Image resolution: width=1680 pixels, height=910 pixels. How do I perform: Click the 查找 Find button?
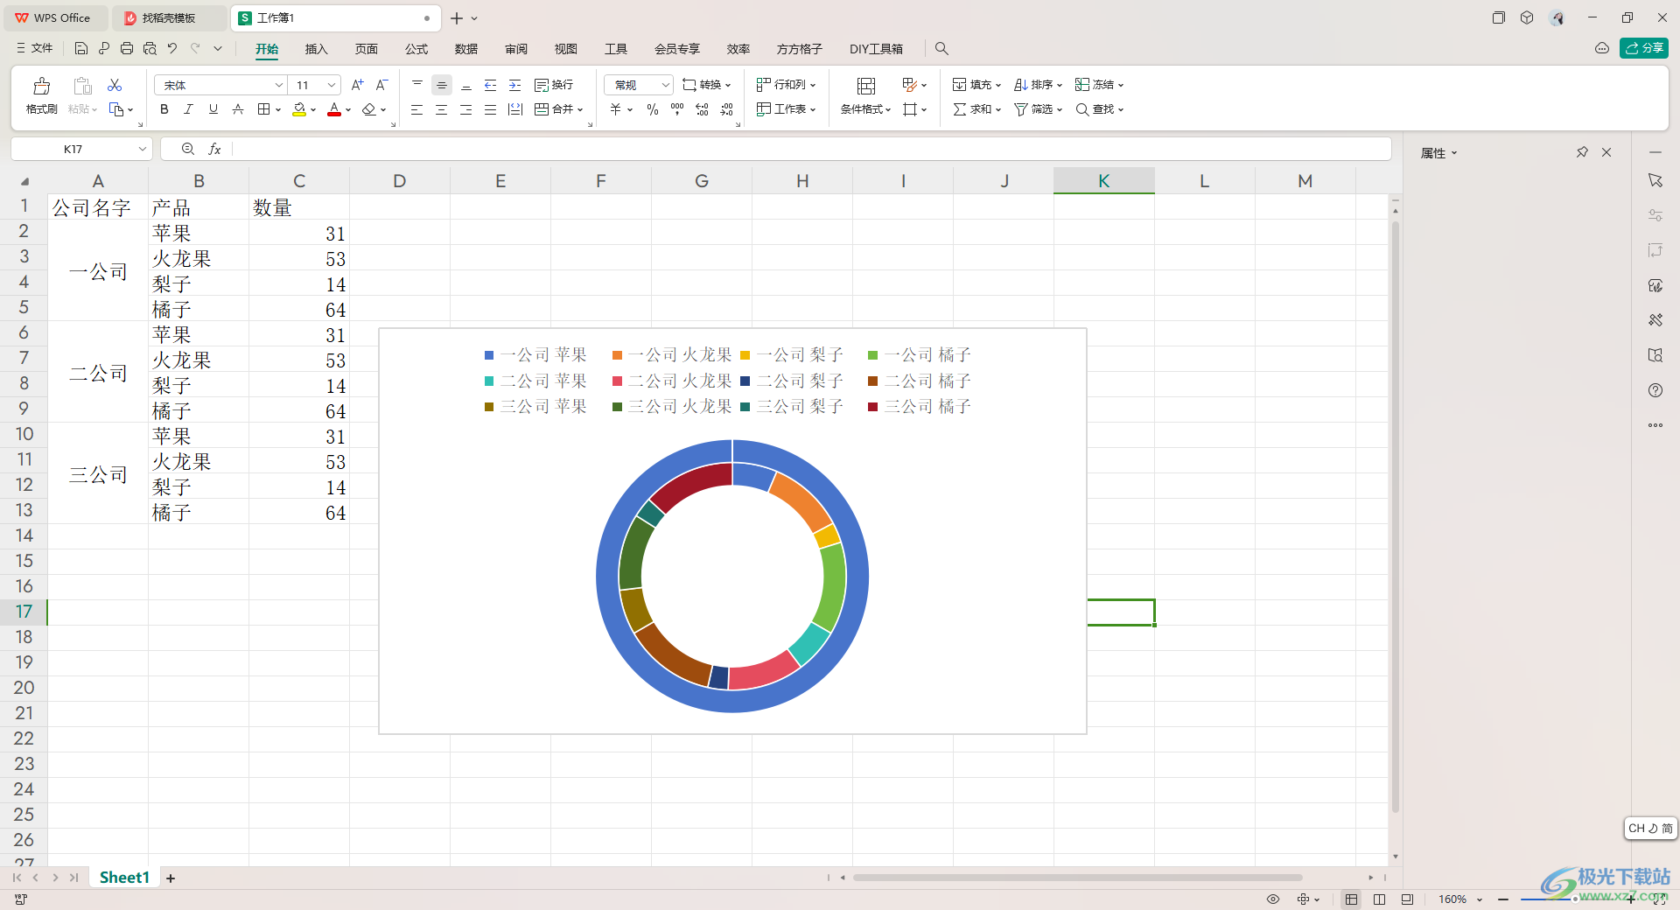click(1100, 109)
